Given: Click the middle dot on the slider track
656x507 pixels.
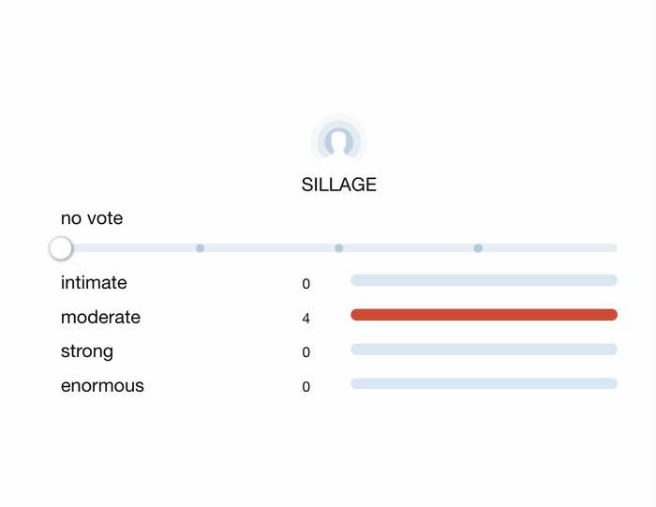Looking at the screenshot, I should pyautogui.click(x=339, y=248).
